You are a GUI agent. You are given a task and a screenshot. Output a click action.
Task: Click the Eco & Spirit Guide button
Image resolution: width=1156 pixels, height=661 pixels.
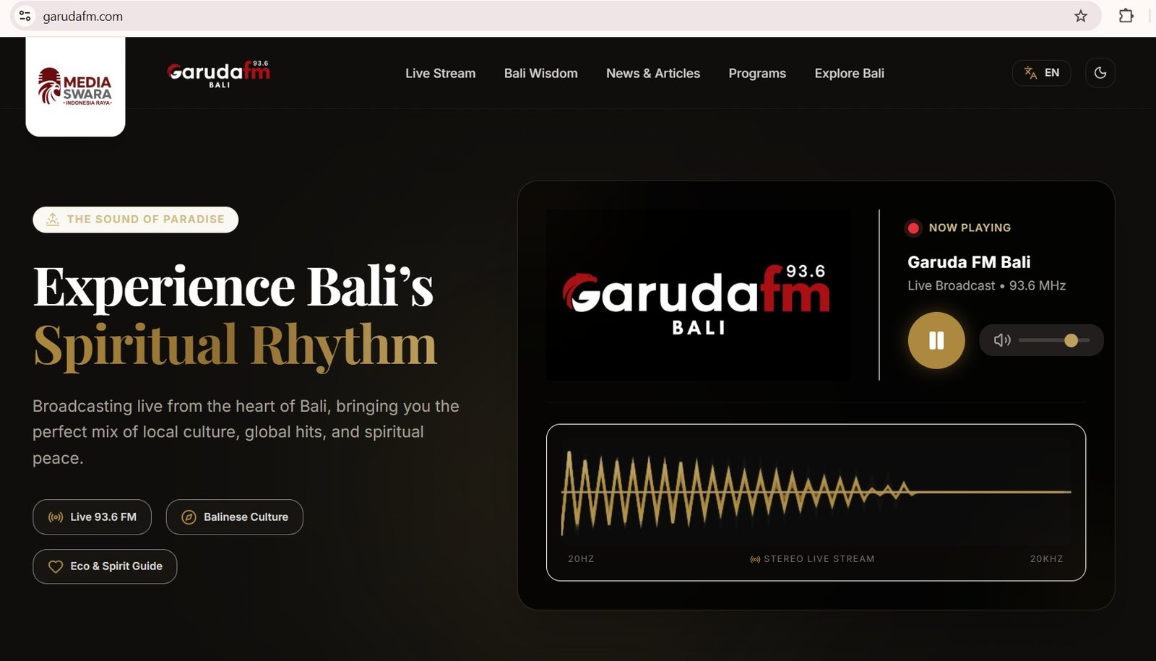coord(105,566)
